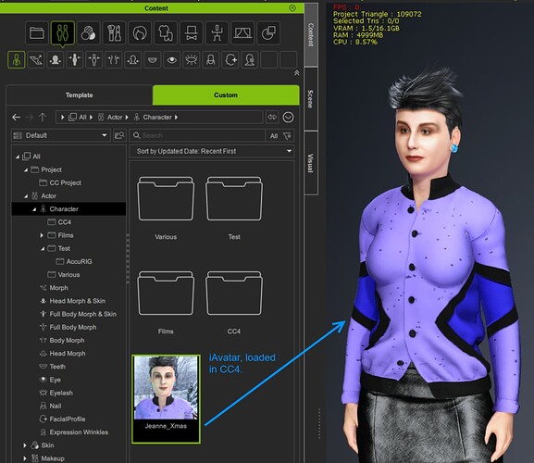Open the Scene side tab
The image size is (534, 463).
click(311, 99)
